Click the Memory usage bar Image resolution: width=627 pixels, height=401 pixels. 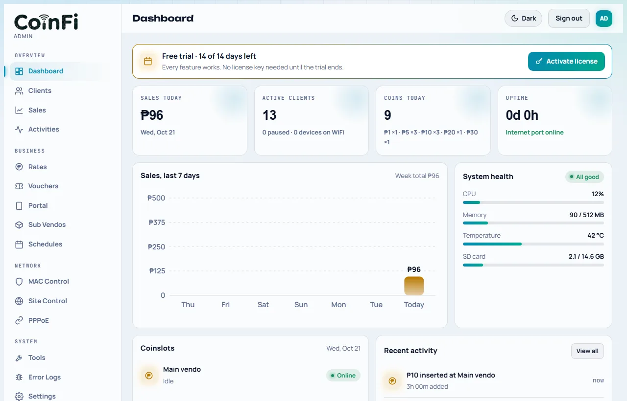point(533,223)
